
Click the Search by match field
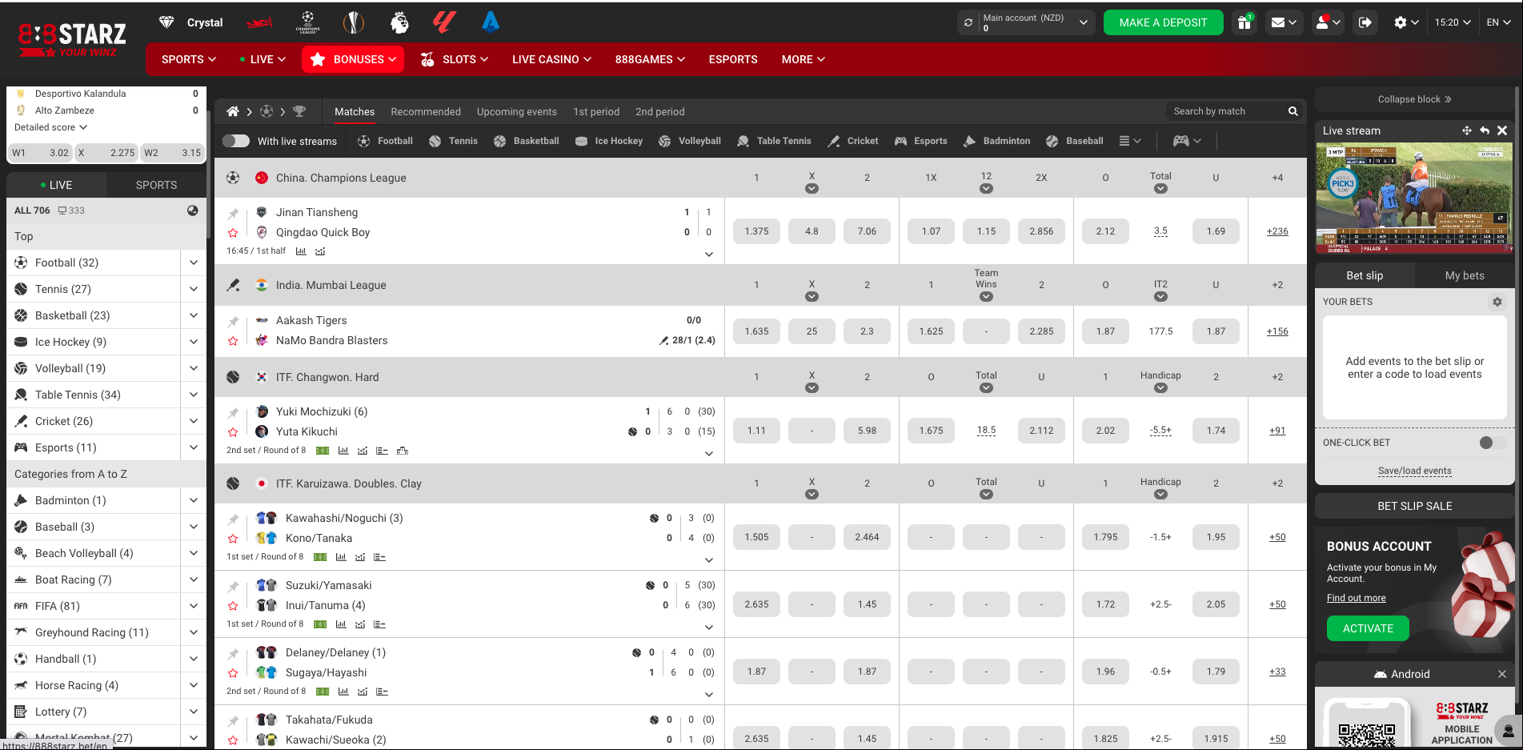1225,111
